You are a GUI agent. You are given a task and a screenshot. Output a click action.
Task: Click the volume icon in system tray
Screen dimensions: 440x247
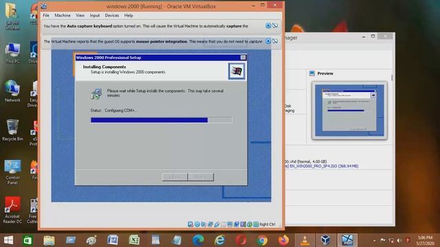399,241
